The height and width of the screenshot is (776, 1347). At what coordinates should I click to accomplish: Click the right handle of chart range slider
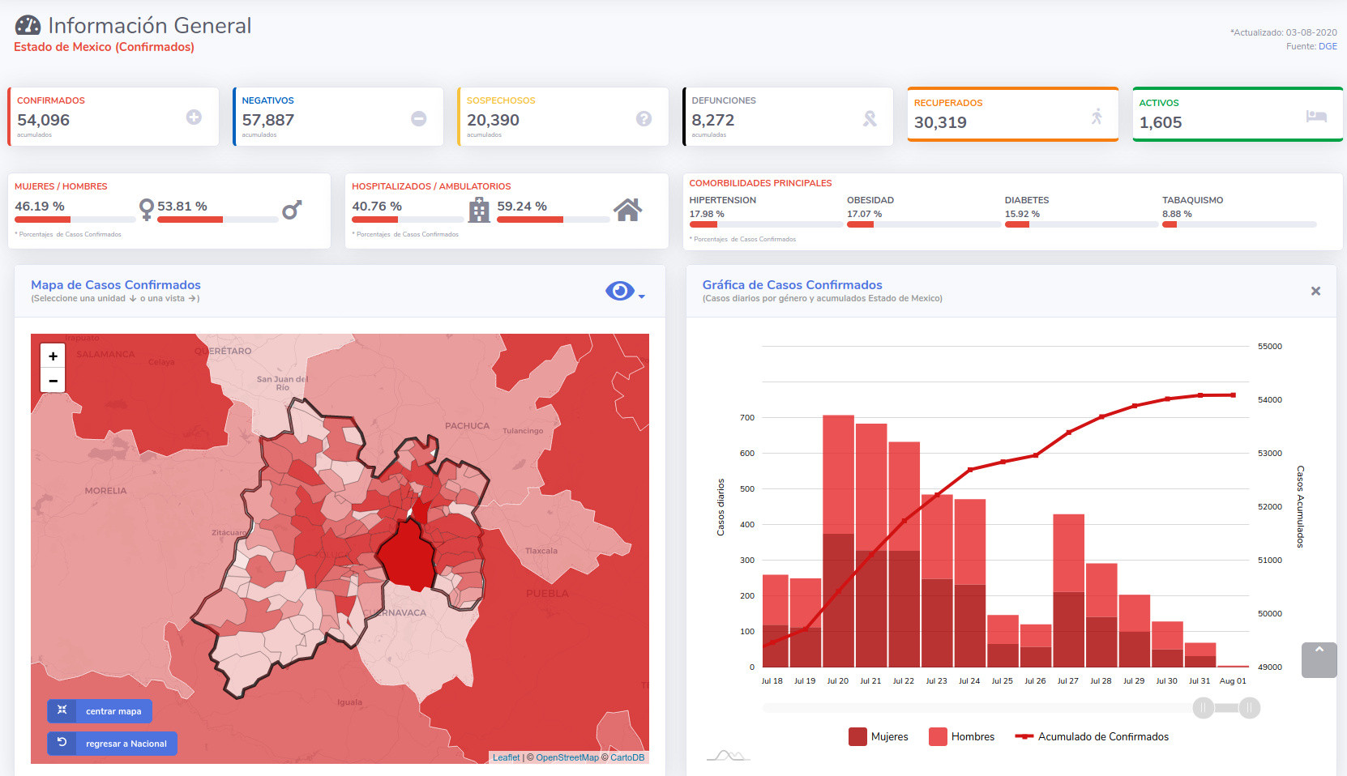tap(1250, 708)
